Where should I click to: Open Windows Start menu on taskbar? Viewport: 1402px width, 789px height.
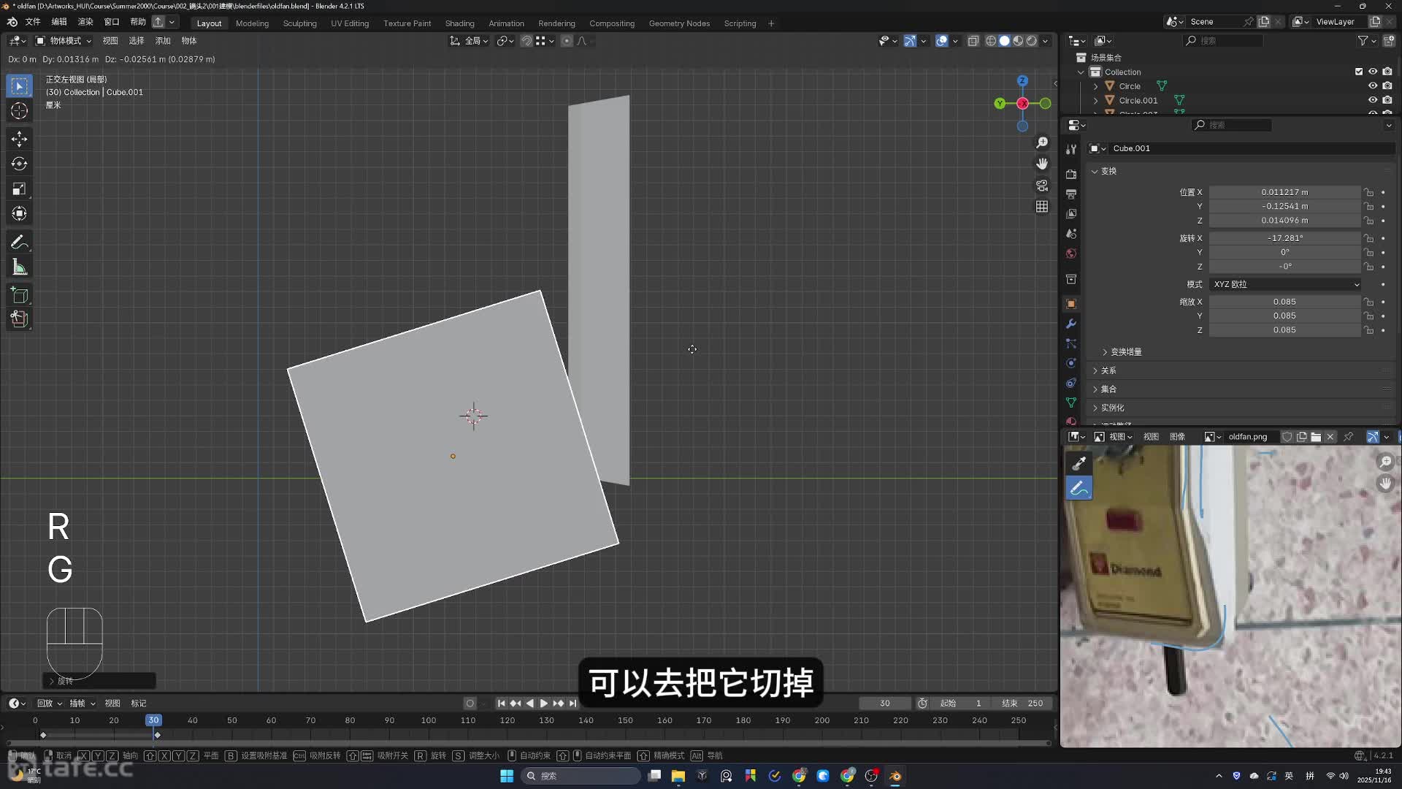coord(507,776)
